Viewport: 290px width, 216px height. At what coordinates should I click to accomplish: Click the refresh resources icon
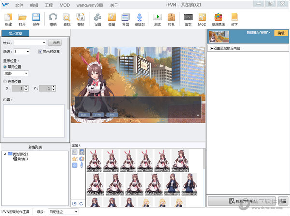[81, 203]
